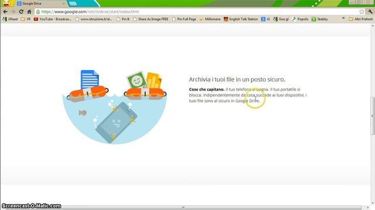
Task: Click the heading 'Archivia i tuoi file in un posto sicuro.'
Action: pyautogui.click(x=237, y=79)
